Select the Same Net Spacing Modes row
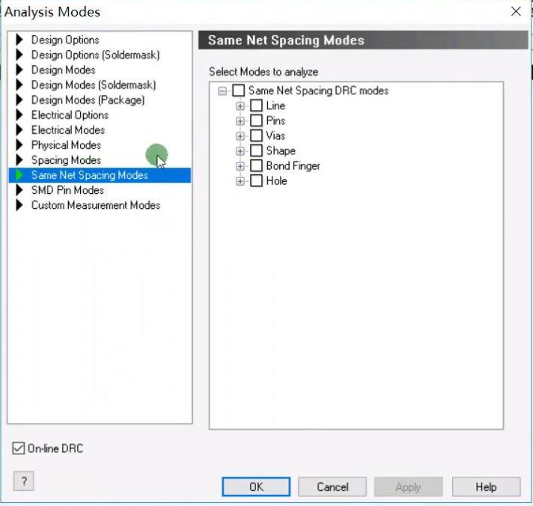The width and height of the screenshot is (533, 506). tap(100, 175)
